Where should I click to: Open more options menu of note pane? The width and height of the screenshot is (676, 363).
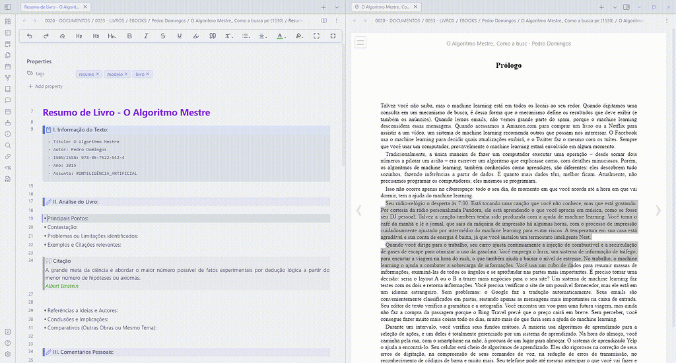tap(337, 20)
